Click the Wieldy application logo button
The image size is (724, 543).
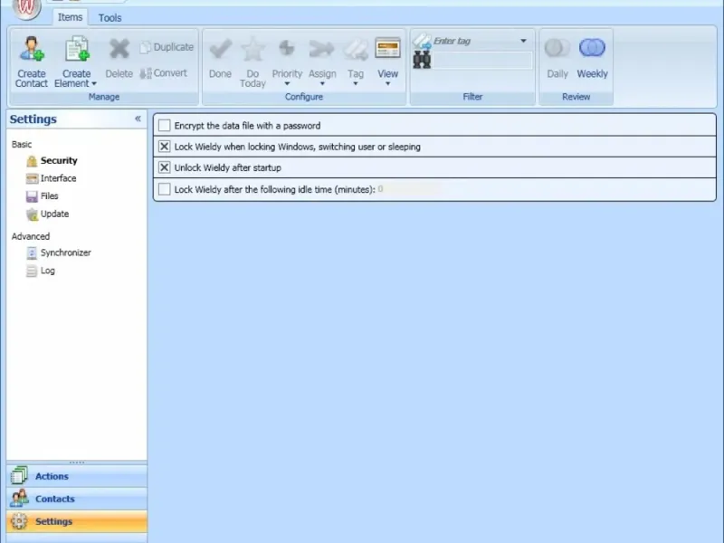coord(26,8)
